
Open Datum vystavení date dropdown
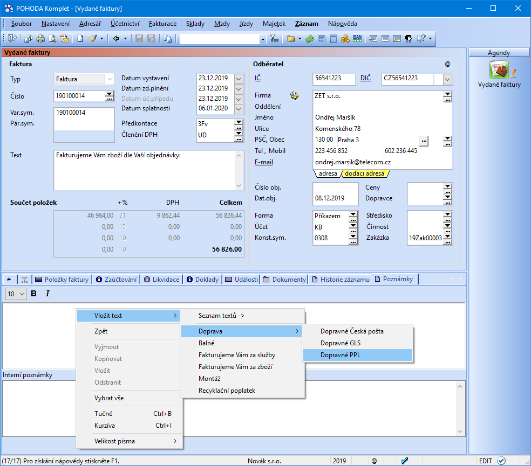(x=239, y=79)
